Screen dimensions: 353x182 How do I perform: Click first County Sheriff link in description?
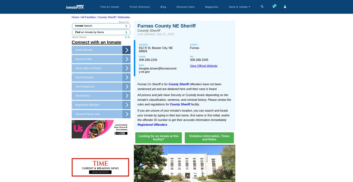[179, 84]
